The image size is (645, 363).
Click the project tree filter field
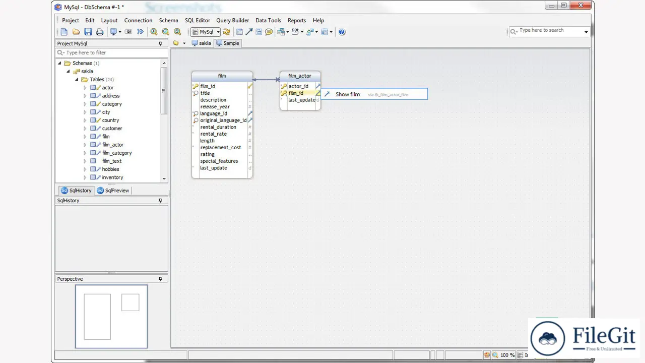coord(111,52)
